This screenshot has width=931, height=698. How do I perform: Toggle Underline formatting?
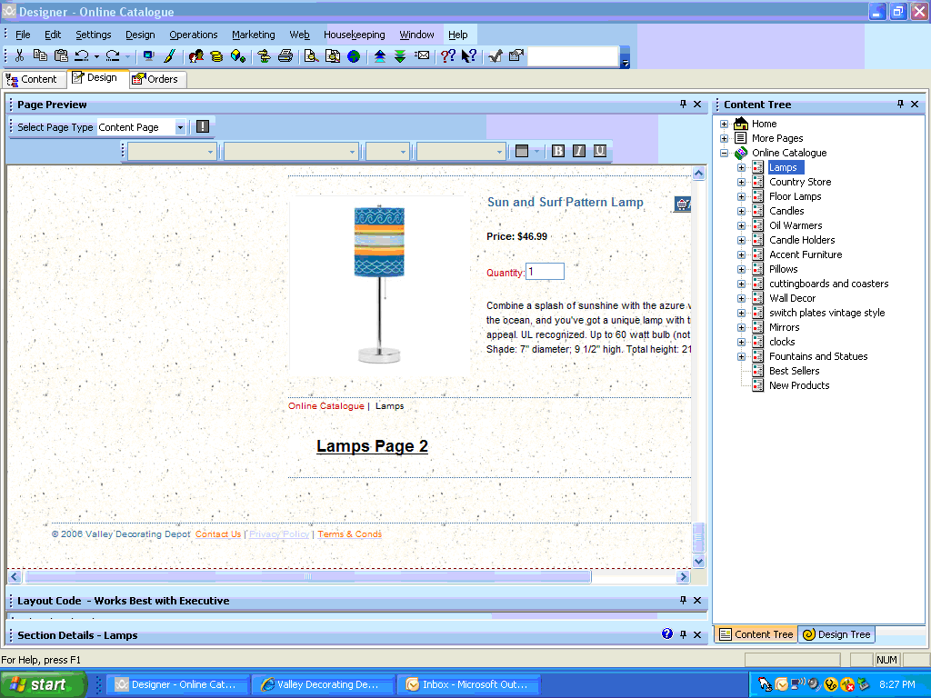click(x=600, y=151)
